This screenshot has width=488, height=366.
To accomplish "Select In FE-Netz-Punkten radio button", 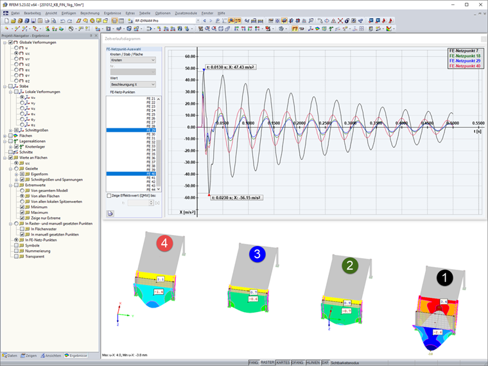I will [16, 240].
